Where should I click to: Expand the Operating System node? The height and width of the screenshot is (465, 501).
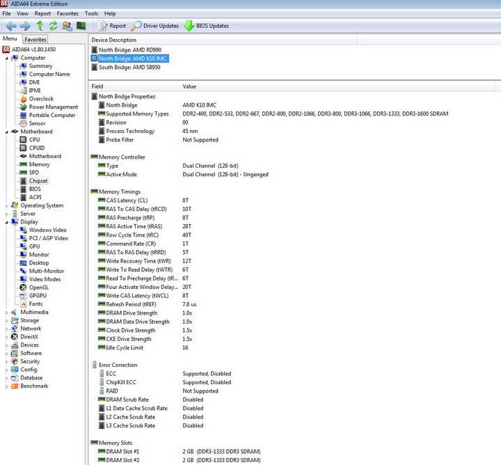click(x=6, y=206)
